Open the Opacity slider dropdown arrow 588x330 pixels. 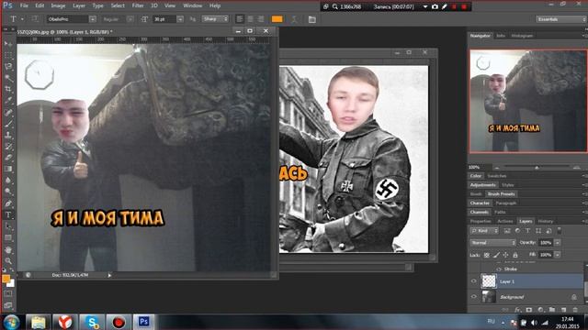point(558,243)
